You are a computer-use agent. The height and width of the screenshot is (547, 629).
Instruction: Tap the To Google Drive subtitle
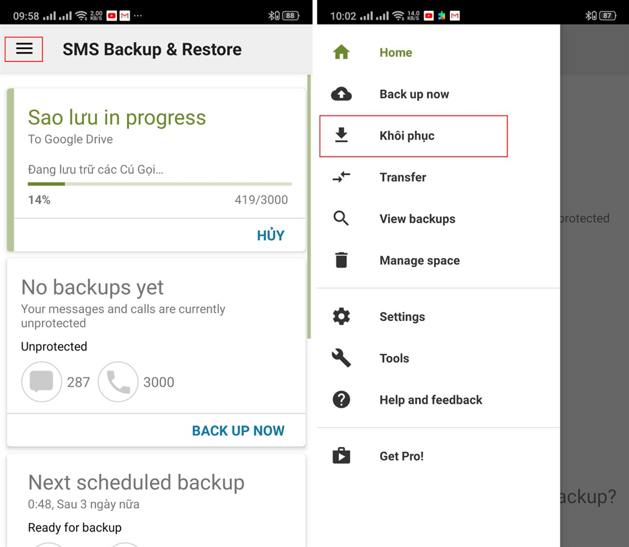click(70, 139)
